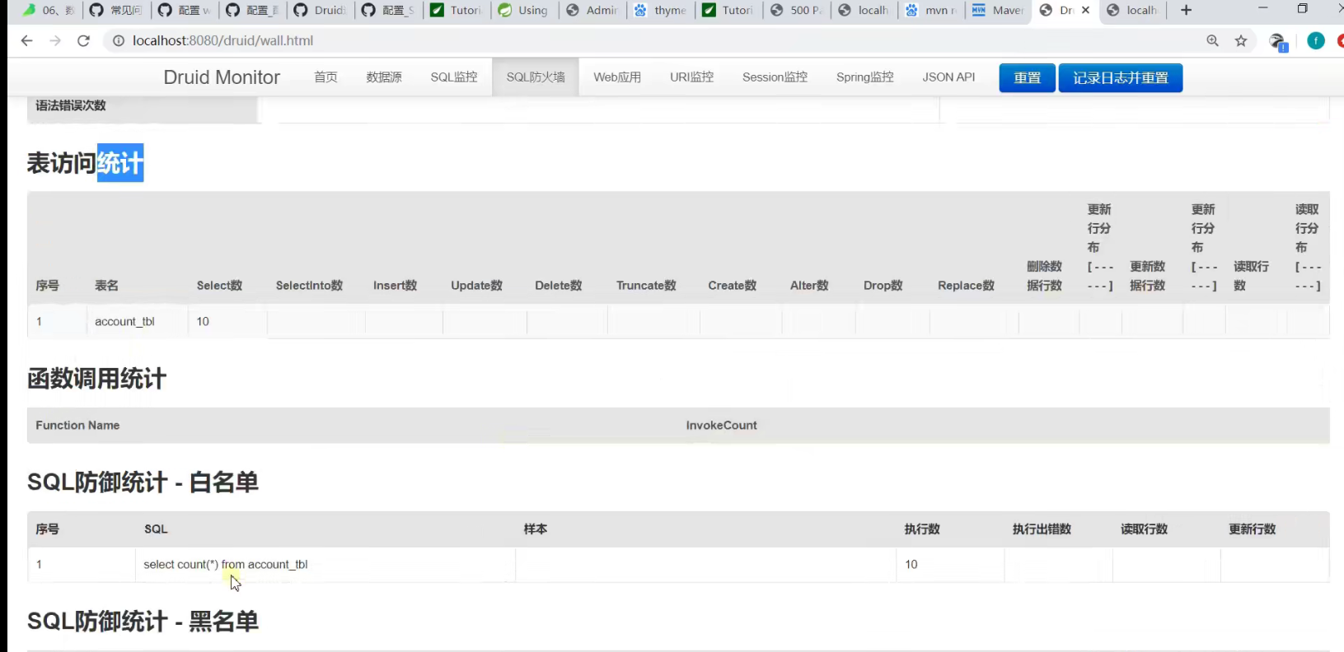Click the SQL防御统计 - 白名单 heading
The image size is (1344, 652).
[143, 482]
